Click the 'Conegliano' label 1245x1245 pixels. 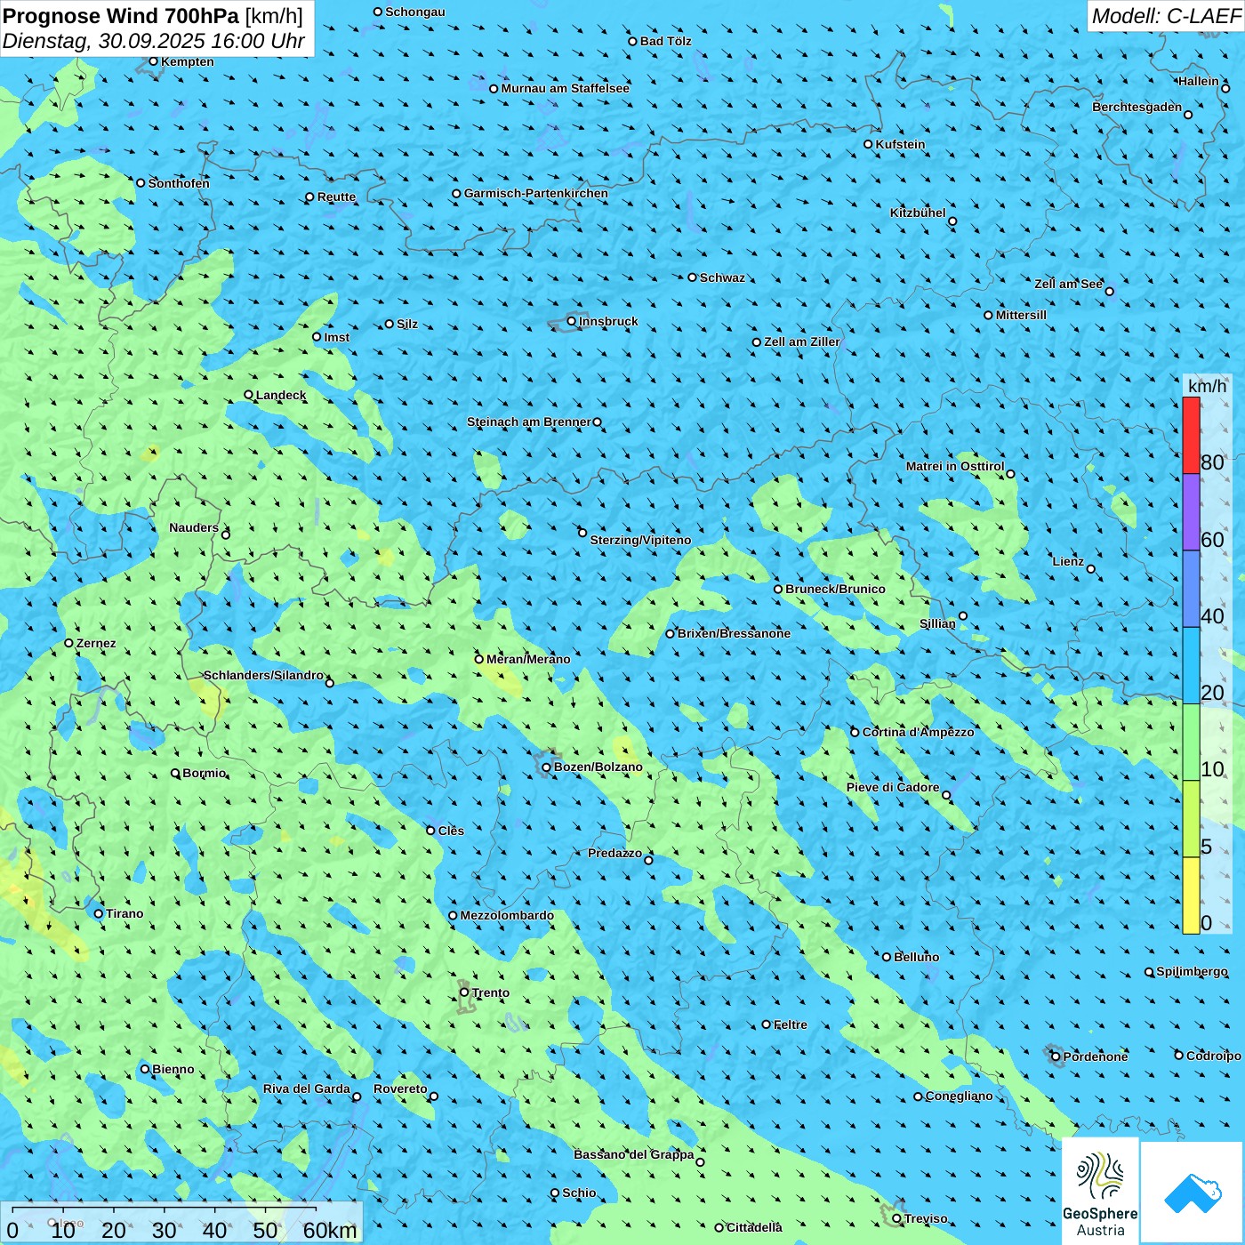point(959,1096)
